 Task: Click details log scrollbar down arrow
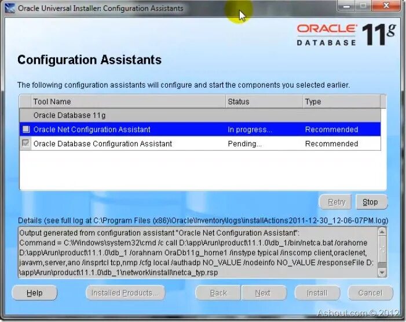click(382, 273)
